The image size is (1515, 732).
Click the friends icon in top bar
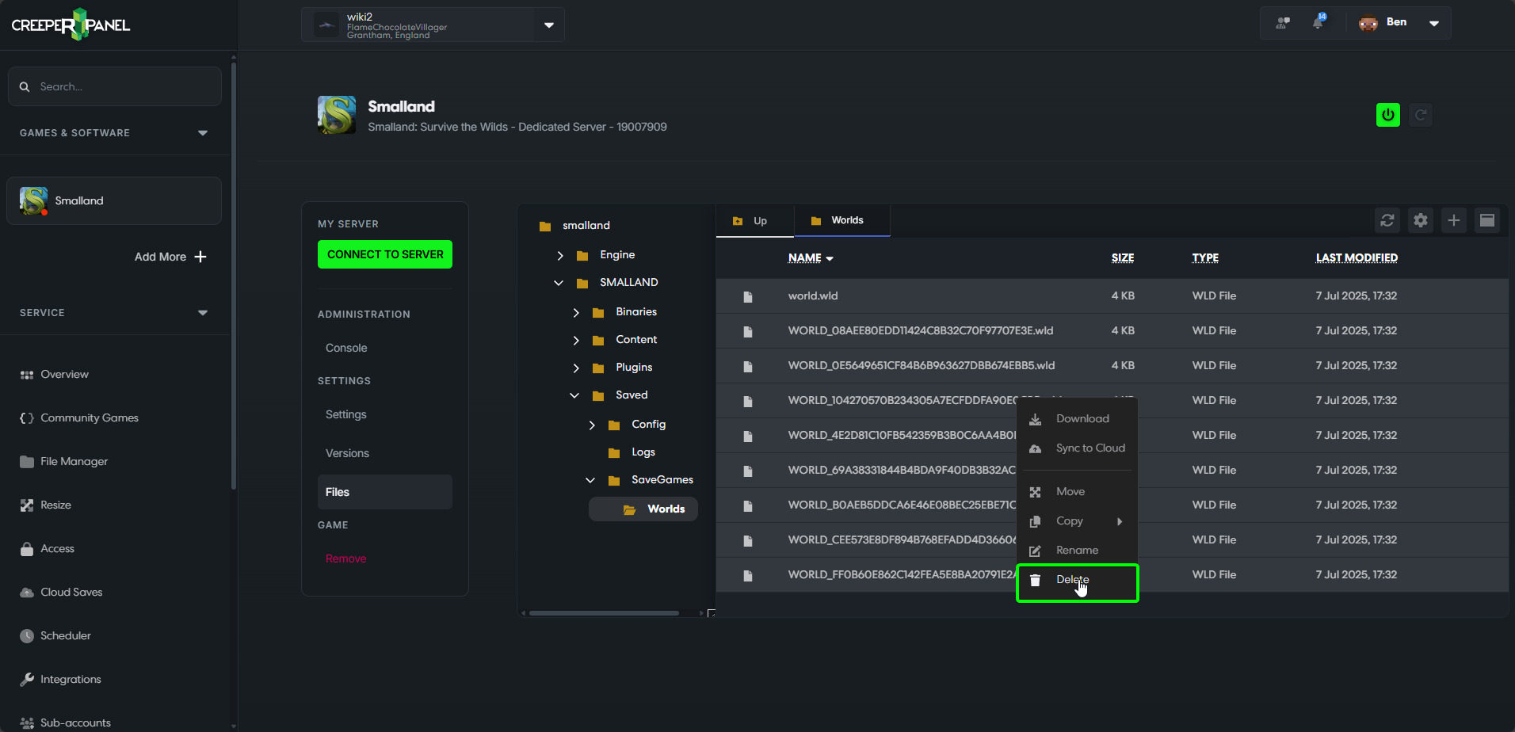click(x=1283, y=23)
